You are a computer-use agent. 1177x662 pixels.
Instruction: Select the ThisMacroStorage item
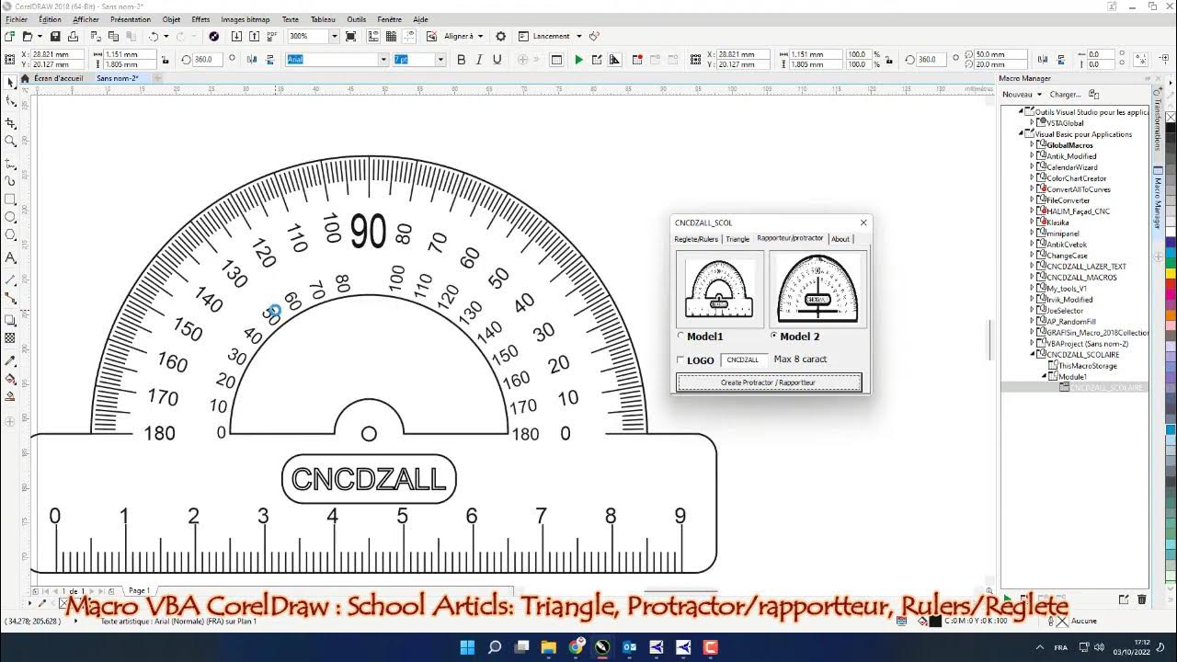pyautogui.click(x=1088, y=366)
